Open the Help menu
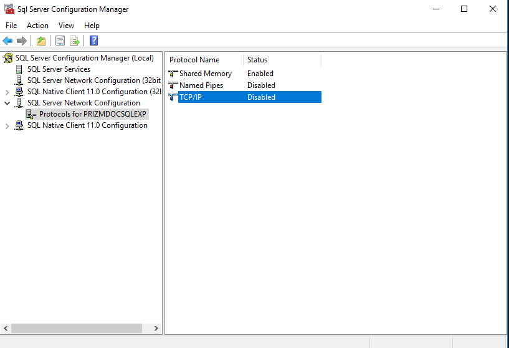This screenshot has height=348, width=509. tap(92, 26)
